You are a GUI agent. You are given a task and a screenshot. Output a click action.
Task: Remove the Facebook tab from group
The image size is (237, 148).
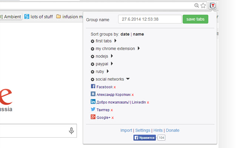(115, 87)
